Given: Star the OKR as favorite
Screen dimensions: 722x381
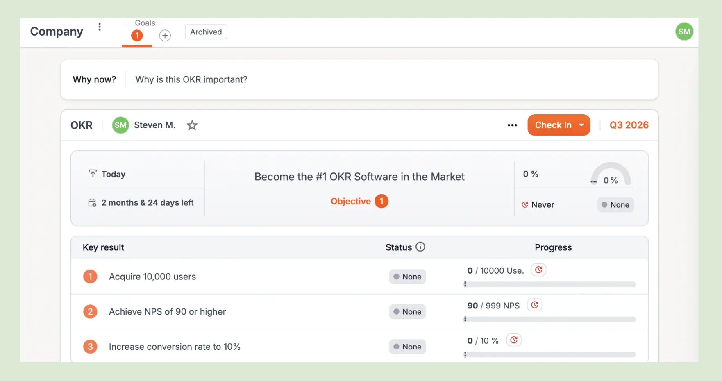Looking at the screenshot, I should click(192, 125).
